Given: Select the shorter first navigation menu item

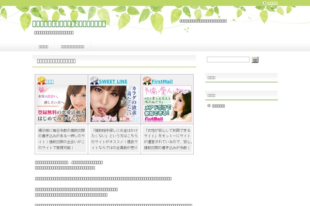Looking at the screenshot, I should (x=43, y=47).
